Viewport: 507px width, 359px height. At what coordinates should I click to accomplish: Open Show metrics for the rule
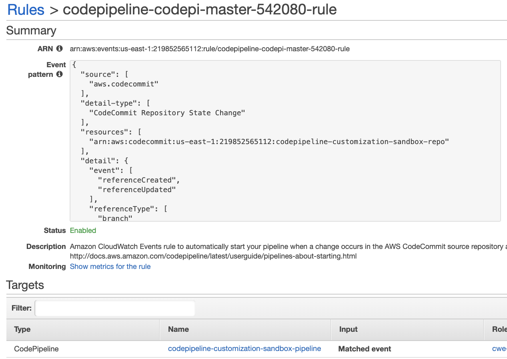tap(110, 267)
